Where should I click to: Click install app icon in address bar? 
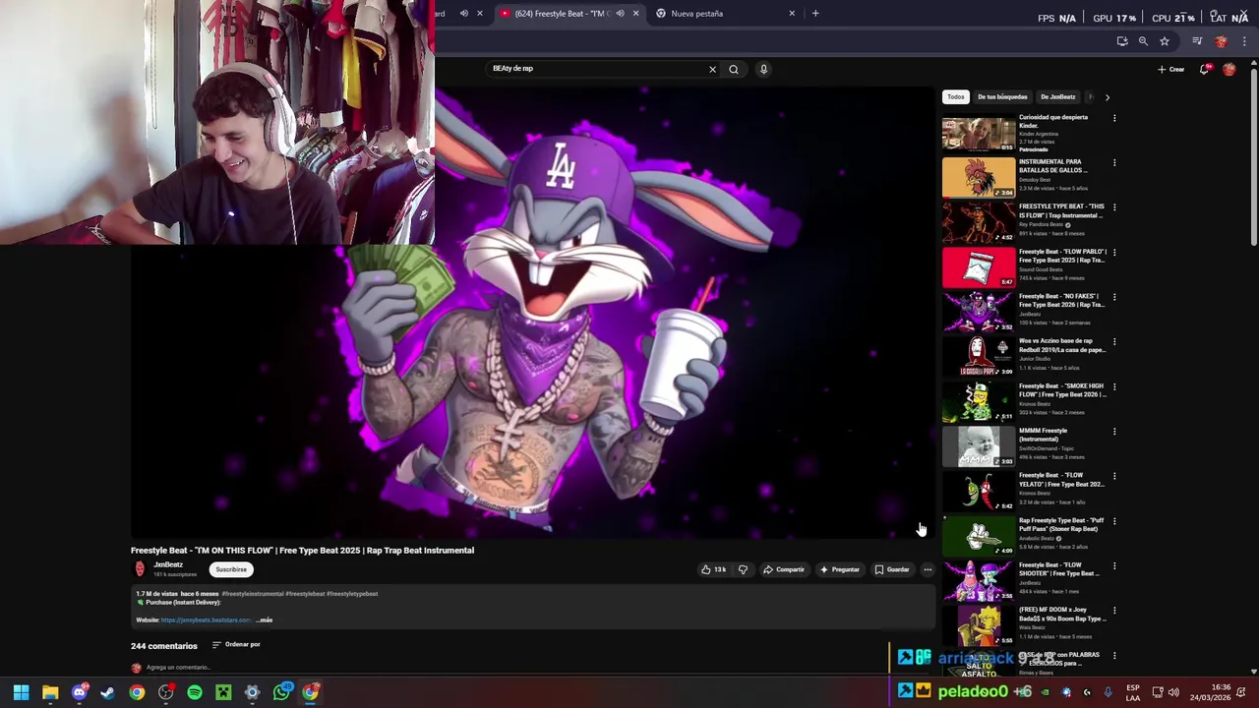coord(1122,41)
